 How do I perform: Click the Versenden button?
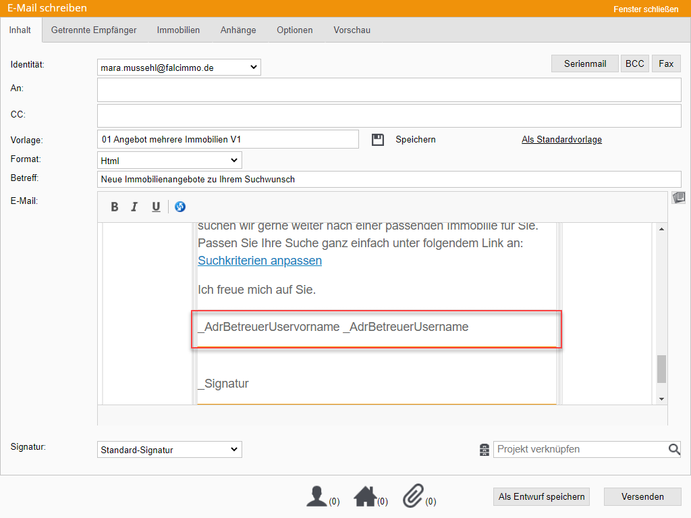point(642,496)
